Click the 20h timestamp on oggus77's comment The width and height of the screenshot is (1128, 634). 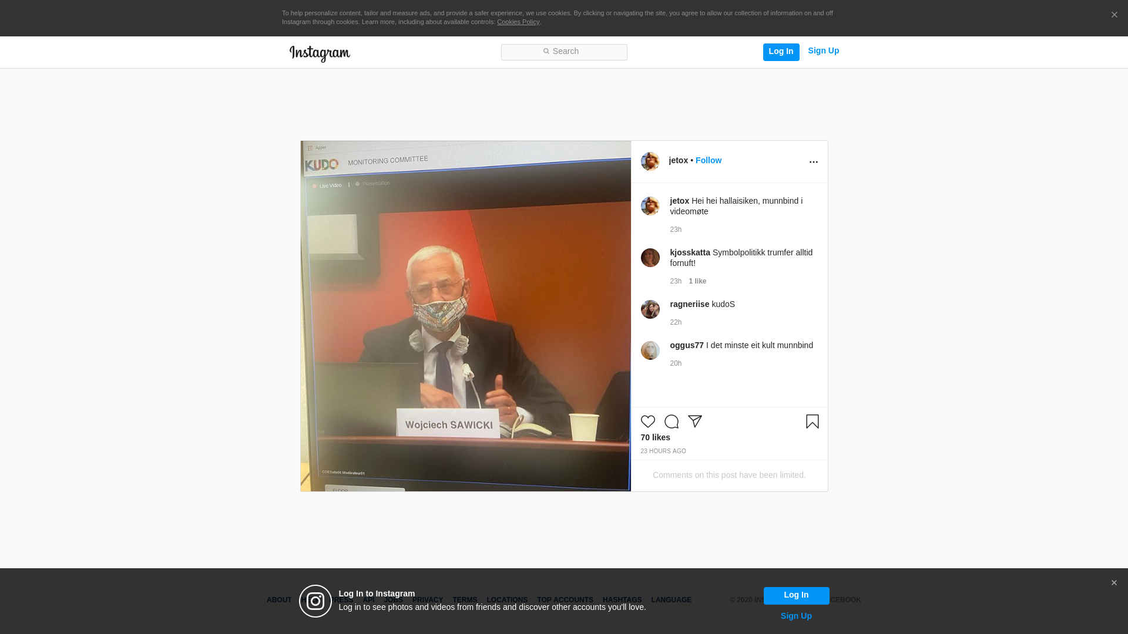click(676, 363)
